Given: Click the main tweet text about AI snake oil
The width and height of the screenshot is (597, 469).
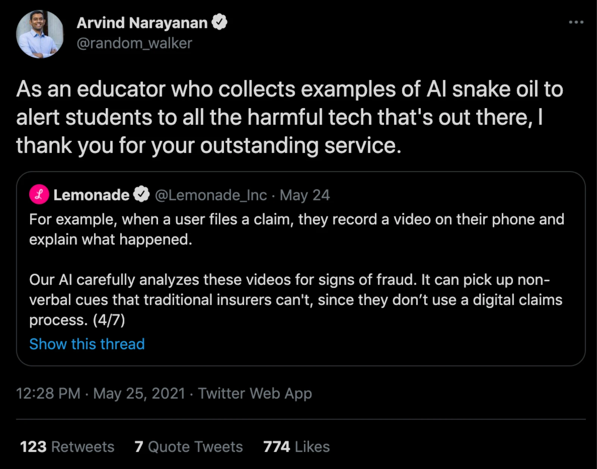Looking at the screenshot, I should (289, 117).
